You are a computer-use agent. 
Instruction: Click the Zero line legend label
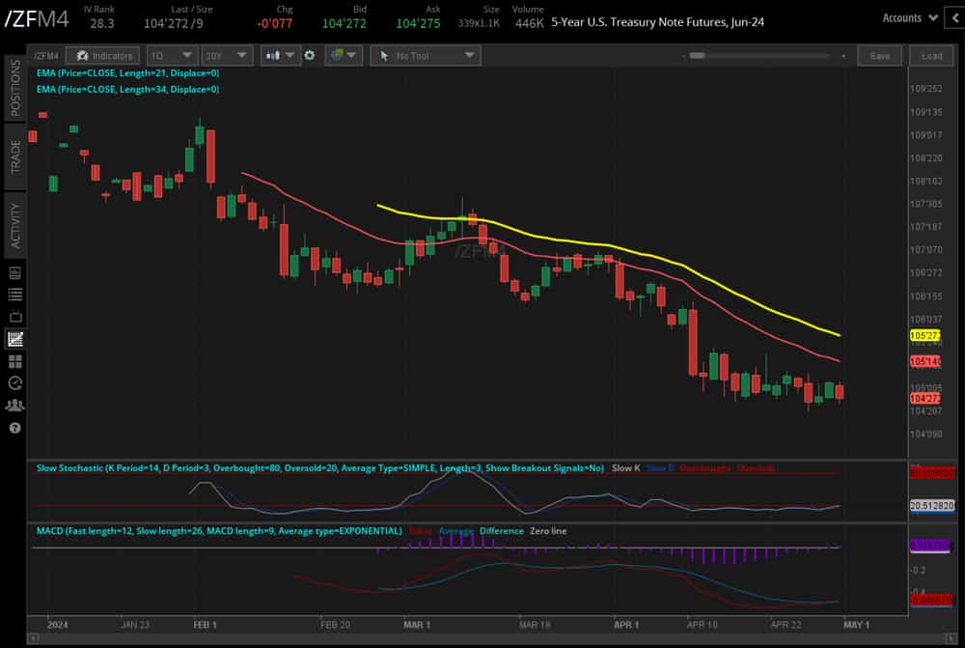(x=548, y=531)
